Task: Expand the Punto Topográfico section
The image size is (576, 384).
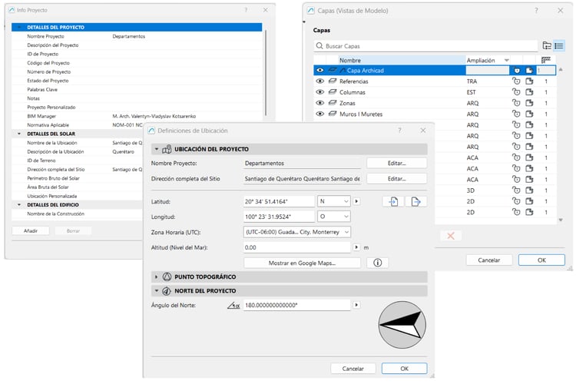Action: [x=157, y=276]
